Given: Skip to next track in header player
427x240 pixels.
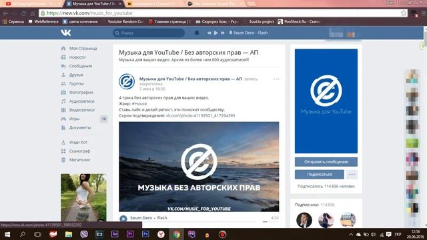Looking at the screenshot, I should coord(222,33).
